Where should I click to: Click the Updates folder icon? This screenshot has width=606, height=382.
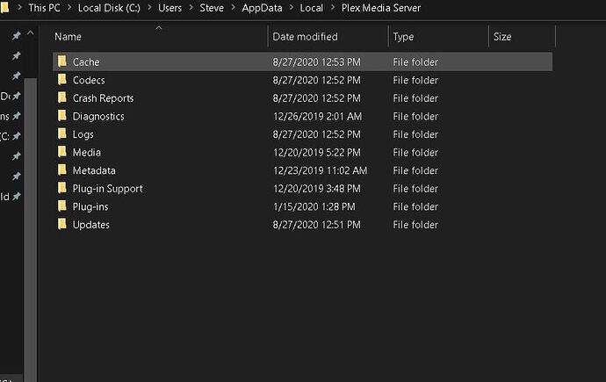click(x=62, y=225)
